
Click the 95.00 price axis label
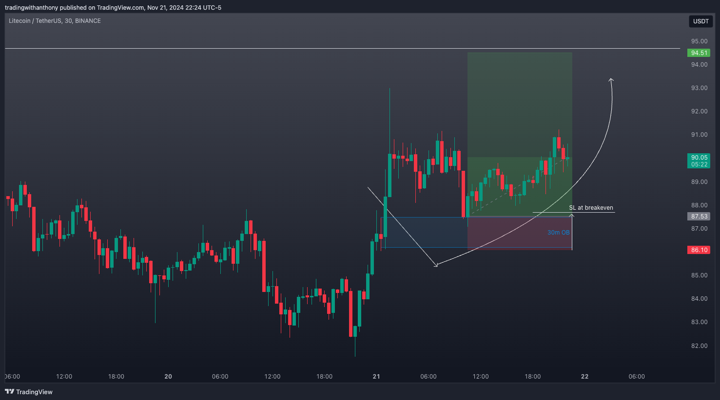[x=699, y=41]
